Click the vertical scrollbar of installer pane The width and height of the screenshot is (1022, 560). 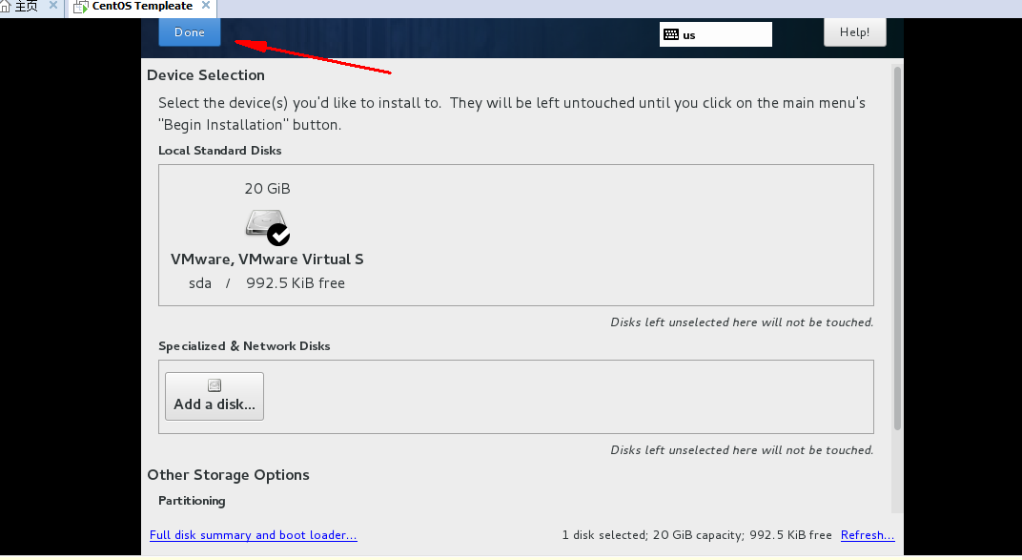click(897, 248)
